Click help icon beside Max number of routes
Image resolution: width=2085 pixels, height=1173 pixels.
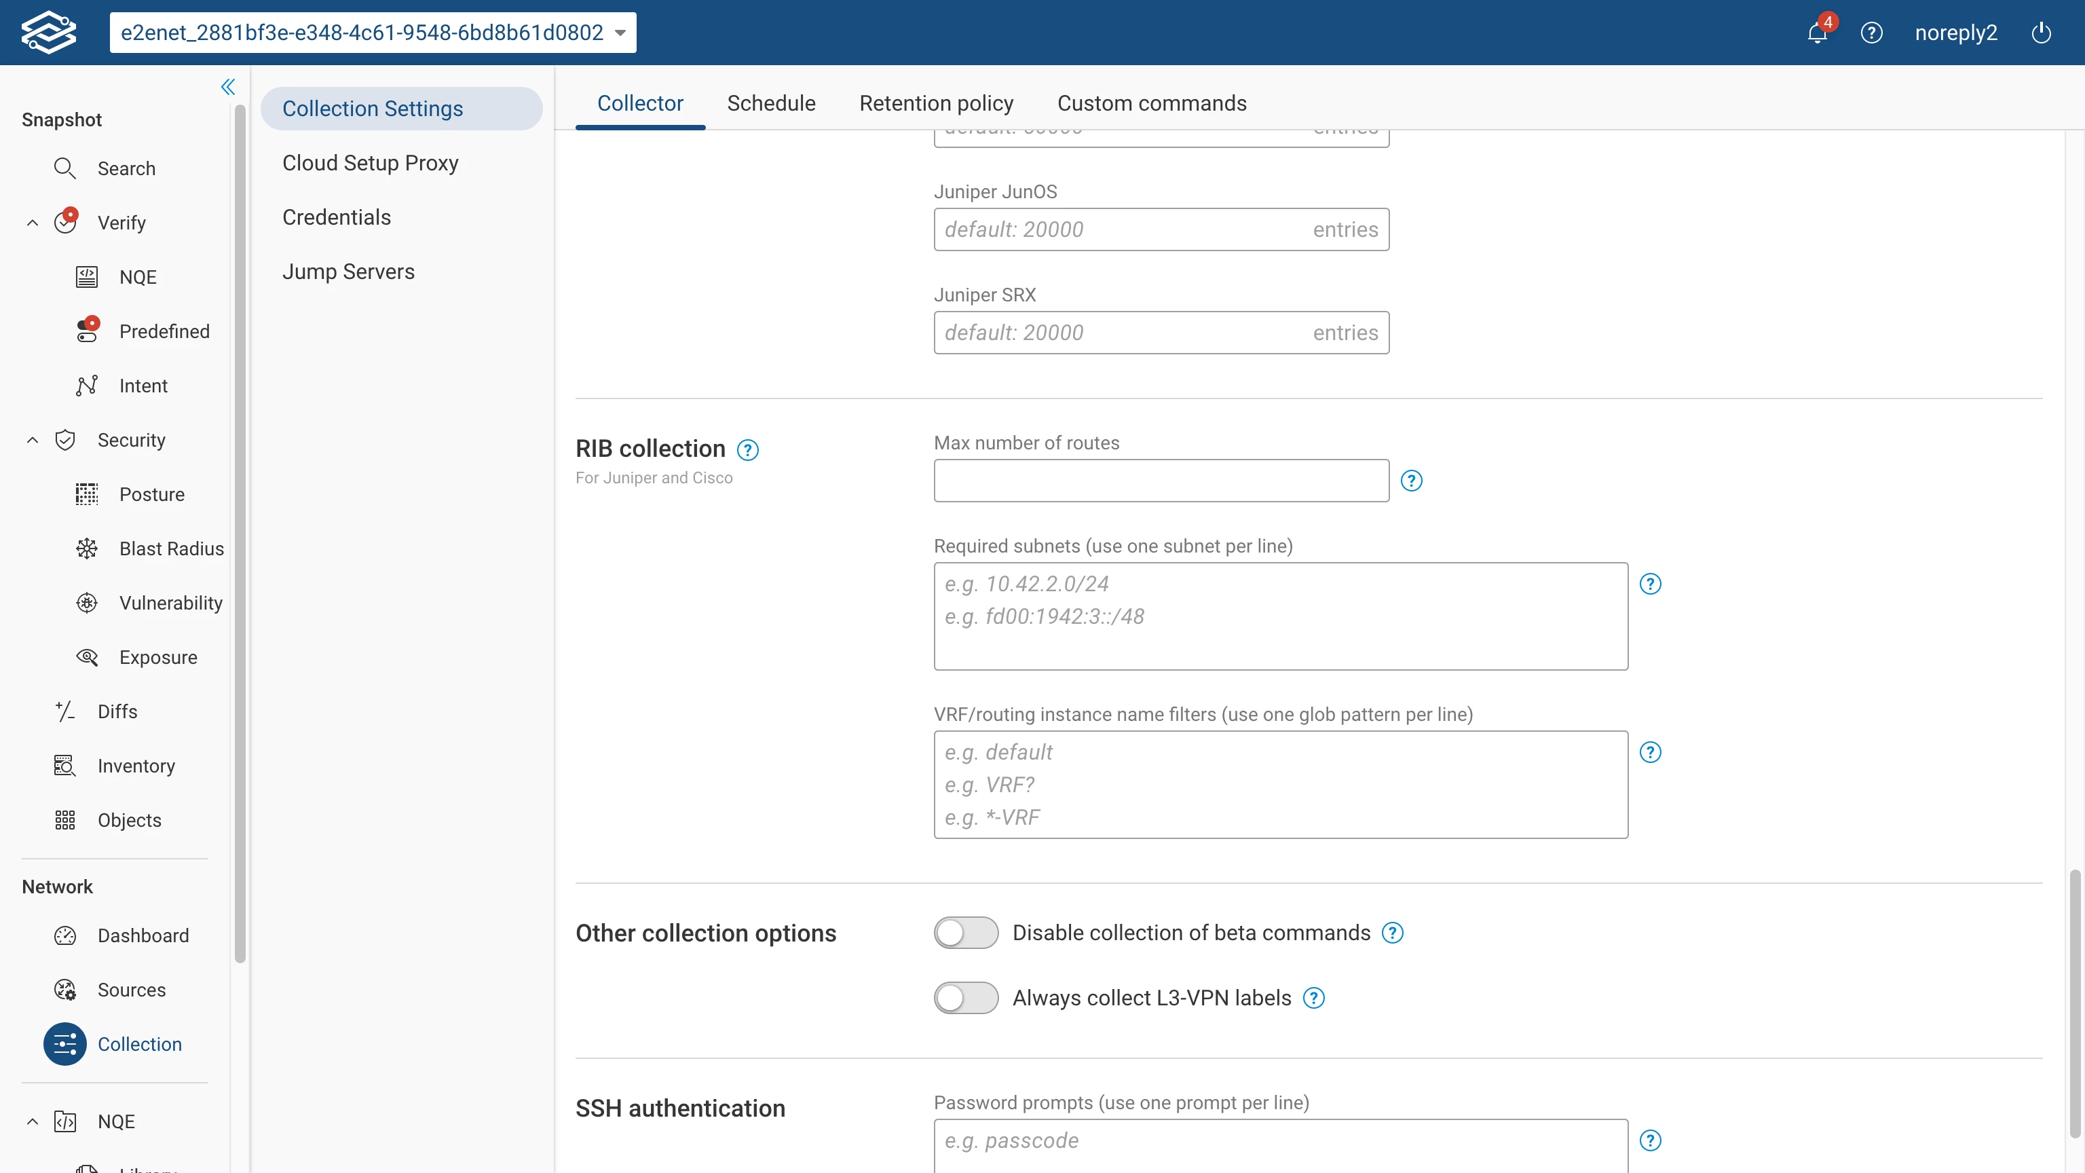pos(1411,481)
